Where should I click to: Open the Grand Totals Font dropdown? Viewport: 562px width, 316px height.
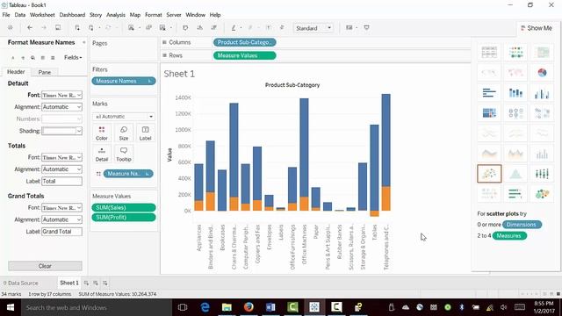click(x=62, y=208)
